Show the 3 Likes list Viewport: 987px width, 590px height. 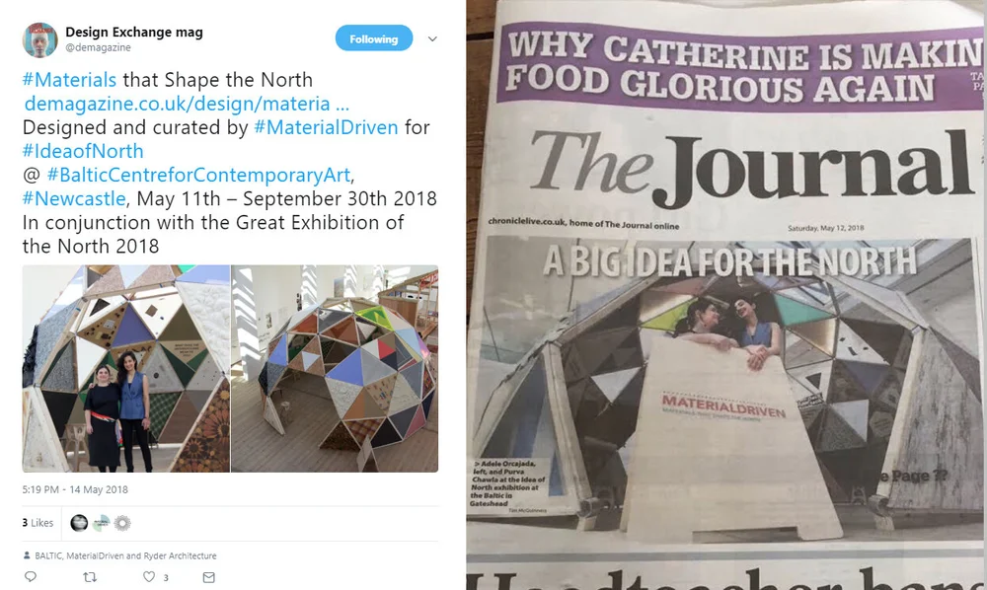pos(38,523)
